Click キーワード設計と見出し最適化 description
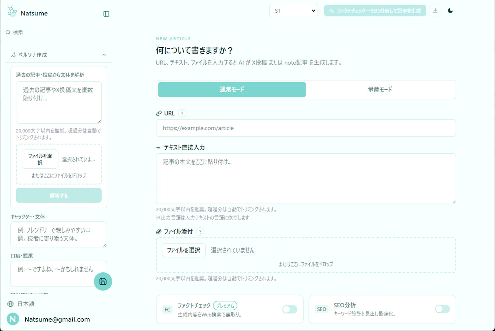Viewport: 495px width, 331px height. point(364,314)
